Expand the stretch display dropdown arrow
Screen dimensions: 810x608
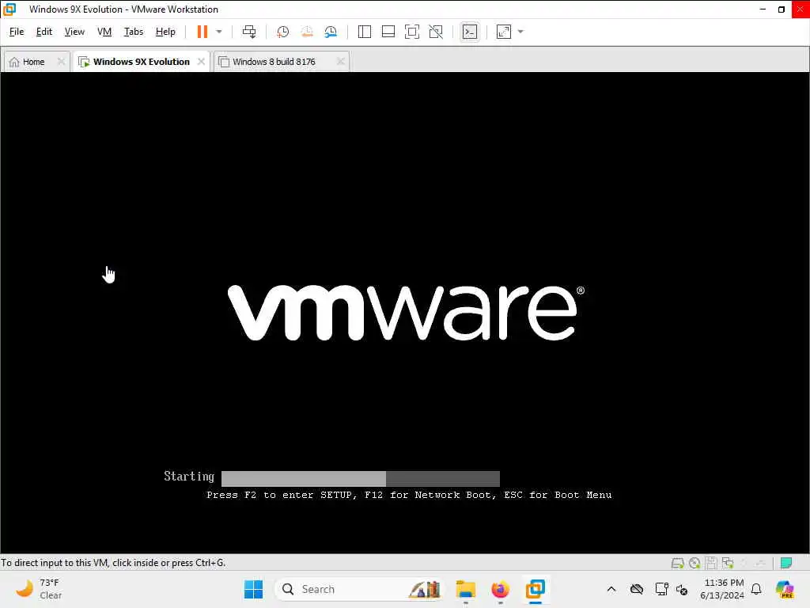[520, 32]
